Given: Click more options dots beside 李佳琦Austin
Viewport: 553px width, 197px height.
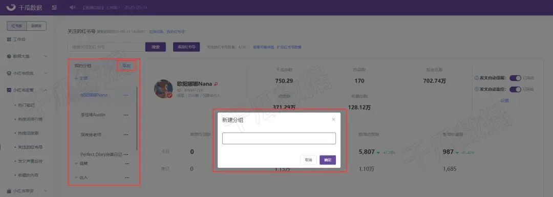Looking at the screenshot, I should 126,115.
